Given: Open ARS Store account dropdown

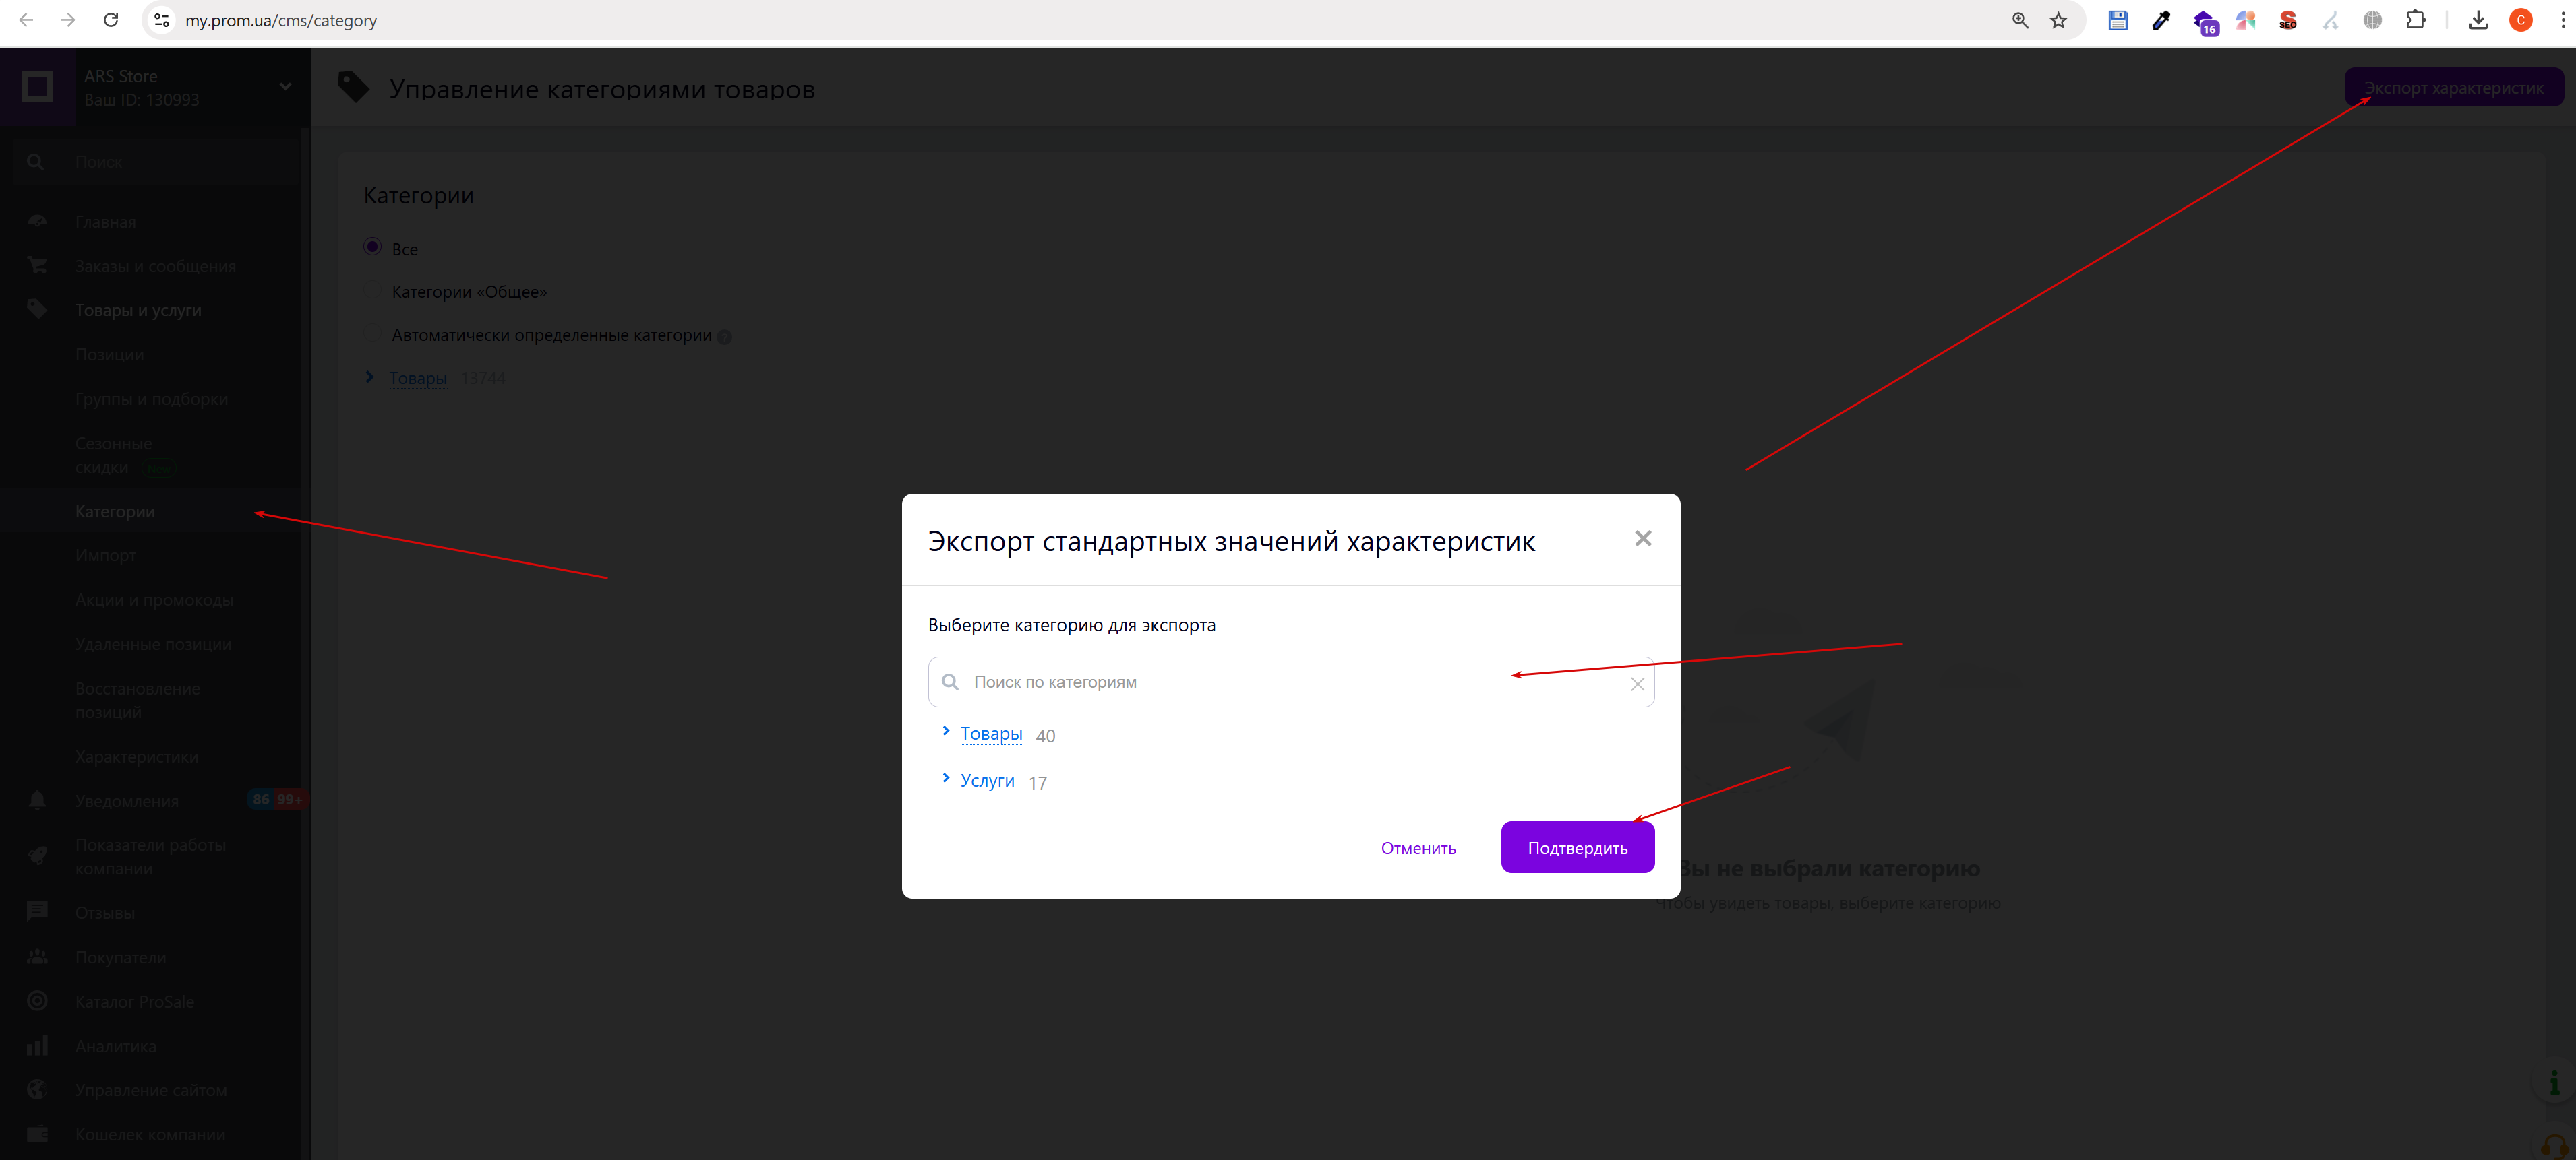Looking at the screenshot, I should click(x=285, y=86).
